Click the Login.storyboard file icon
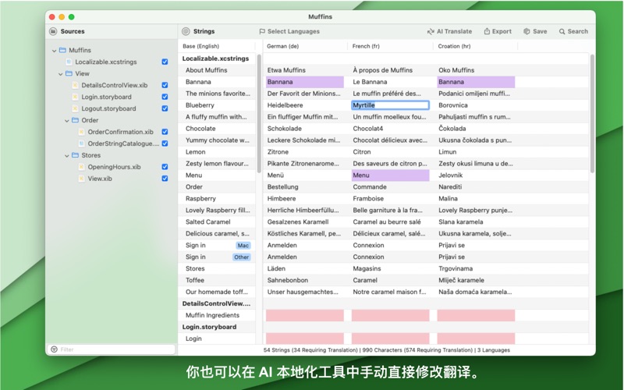 tap(75, 97)
